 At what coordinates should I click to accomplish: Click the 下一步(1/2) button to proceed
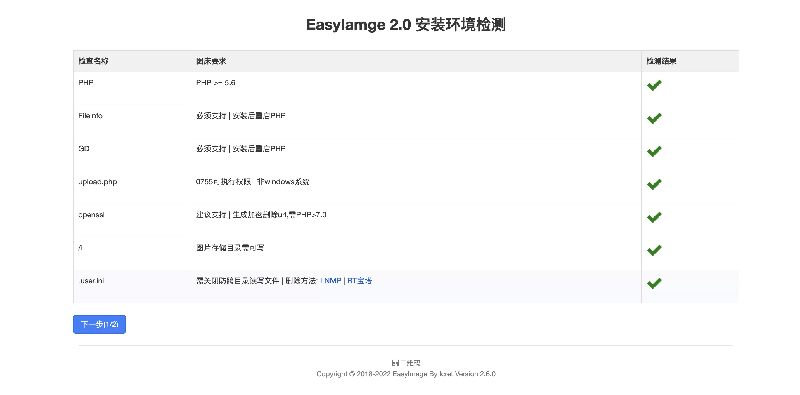[99, 324]
